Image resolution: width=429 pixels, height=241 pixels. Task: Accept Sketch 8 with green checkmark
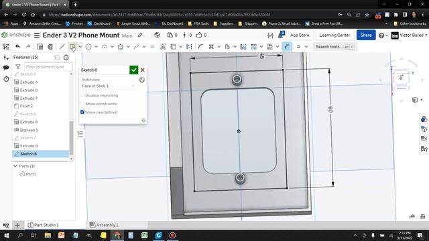click(x=134, y=70)
